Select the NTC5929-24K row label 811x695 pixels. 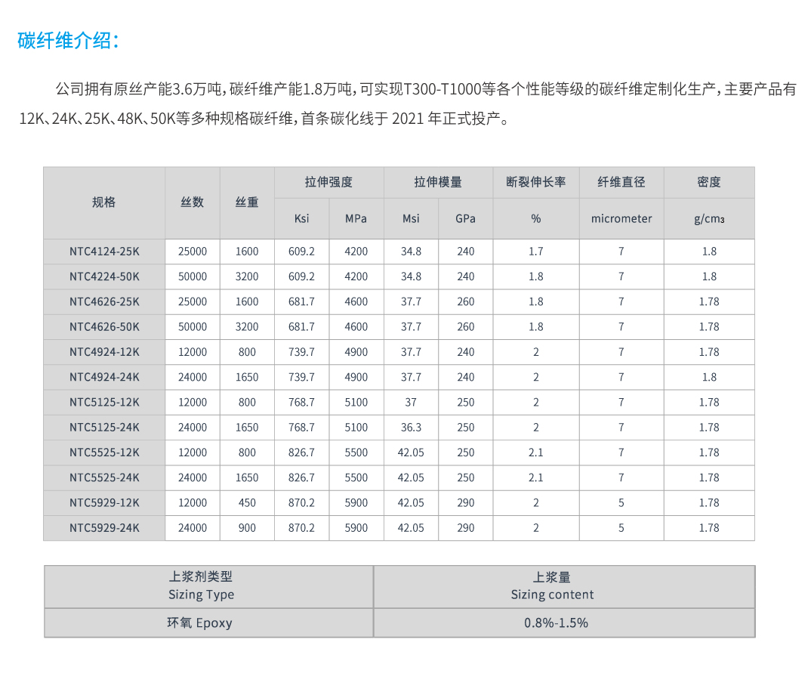(x=104, y=528)
